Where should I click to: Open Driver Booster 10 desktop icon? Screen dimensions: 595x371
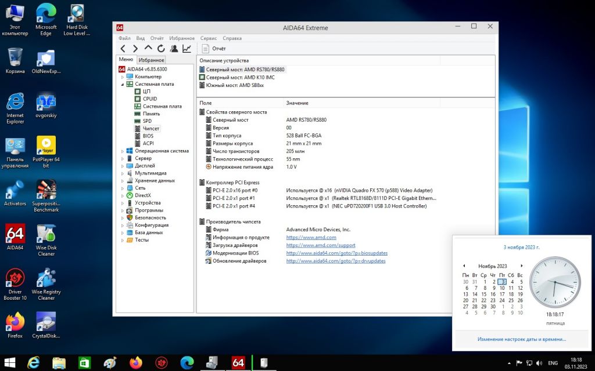pos(15,284)
